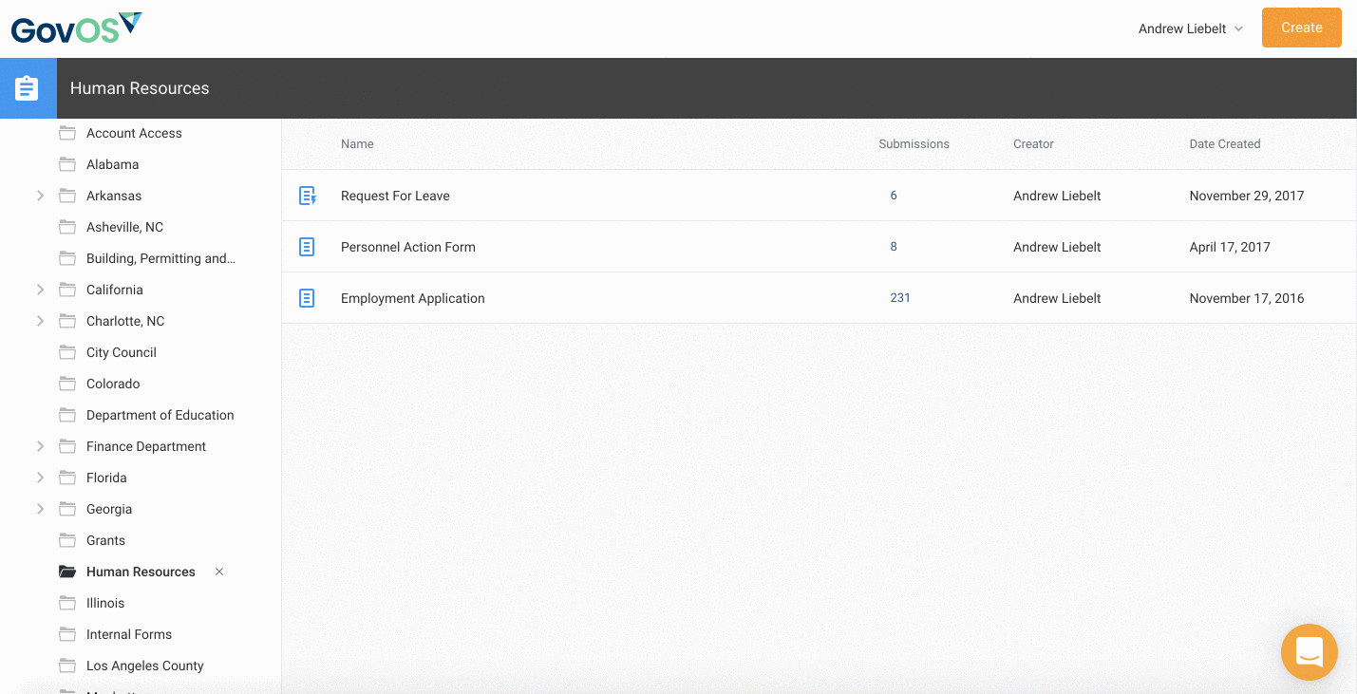This screenshot has width=1357, height=694.
Task: Click the GovOS logo
Action: click(77, 28)
